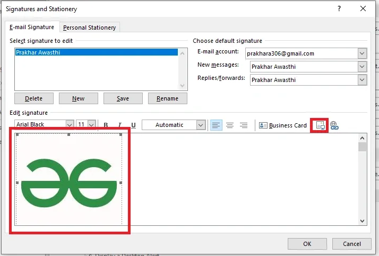Align signature text right

[244, 125]
